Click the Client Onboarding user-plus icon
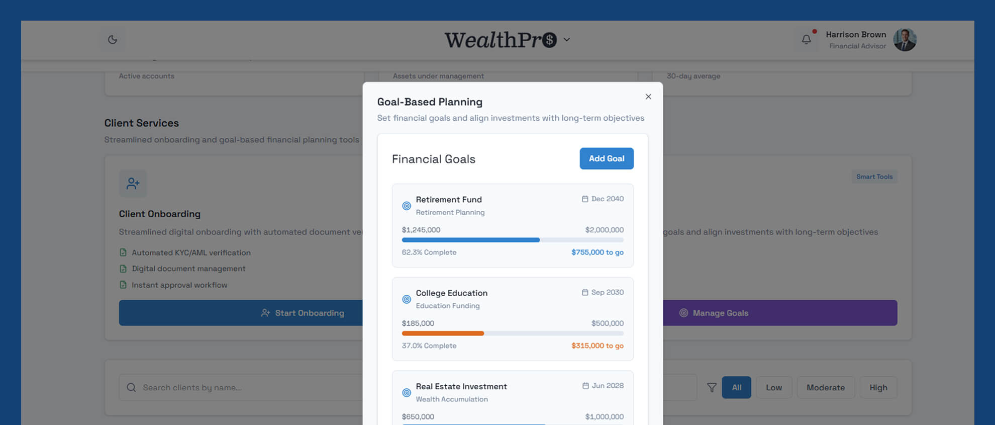 click(x=133, y=184)
